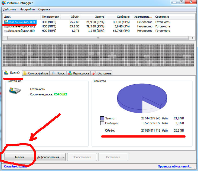Open the Справка menu
Screen dimensions: 198x171
[x=44, y=10]
